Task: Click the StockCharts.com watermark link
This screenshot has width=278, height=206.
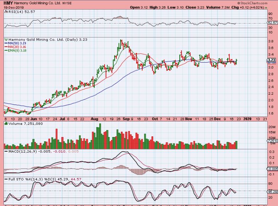Action: tap(252, 3)
